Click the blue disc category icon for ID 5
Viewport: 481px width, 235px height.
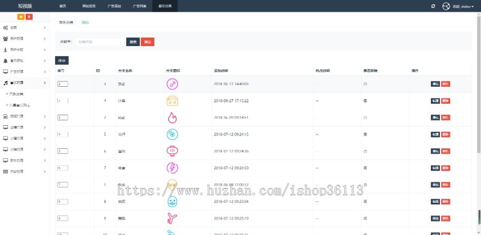coord(172,134)
